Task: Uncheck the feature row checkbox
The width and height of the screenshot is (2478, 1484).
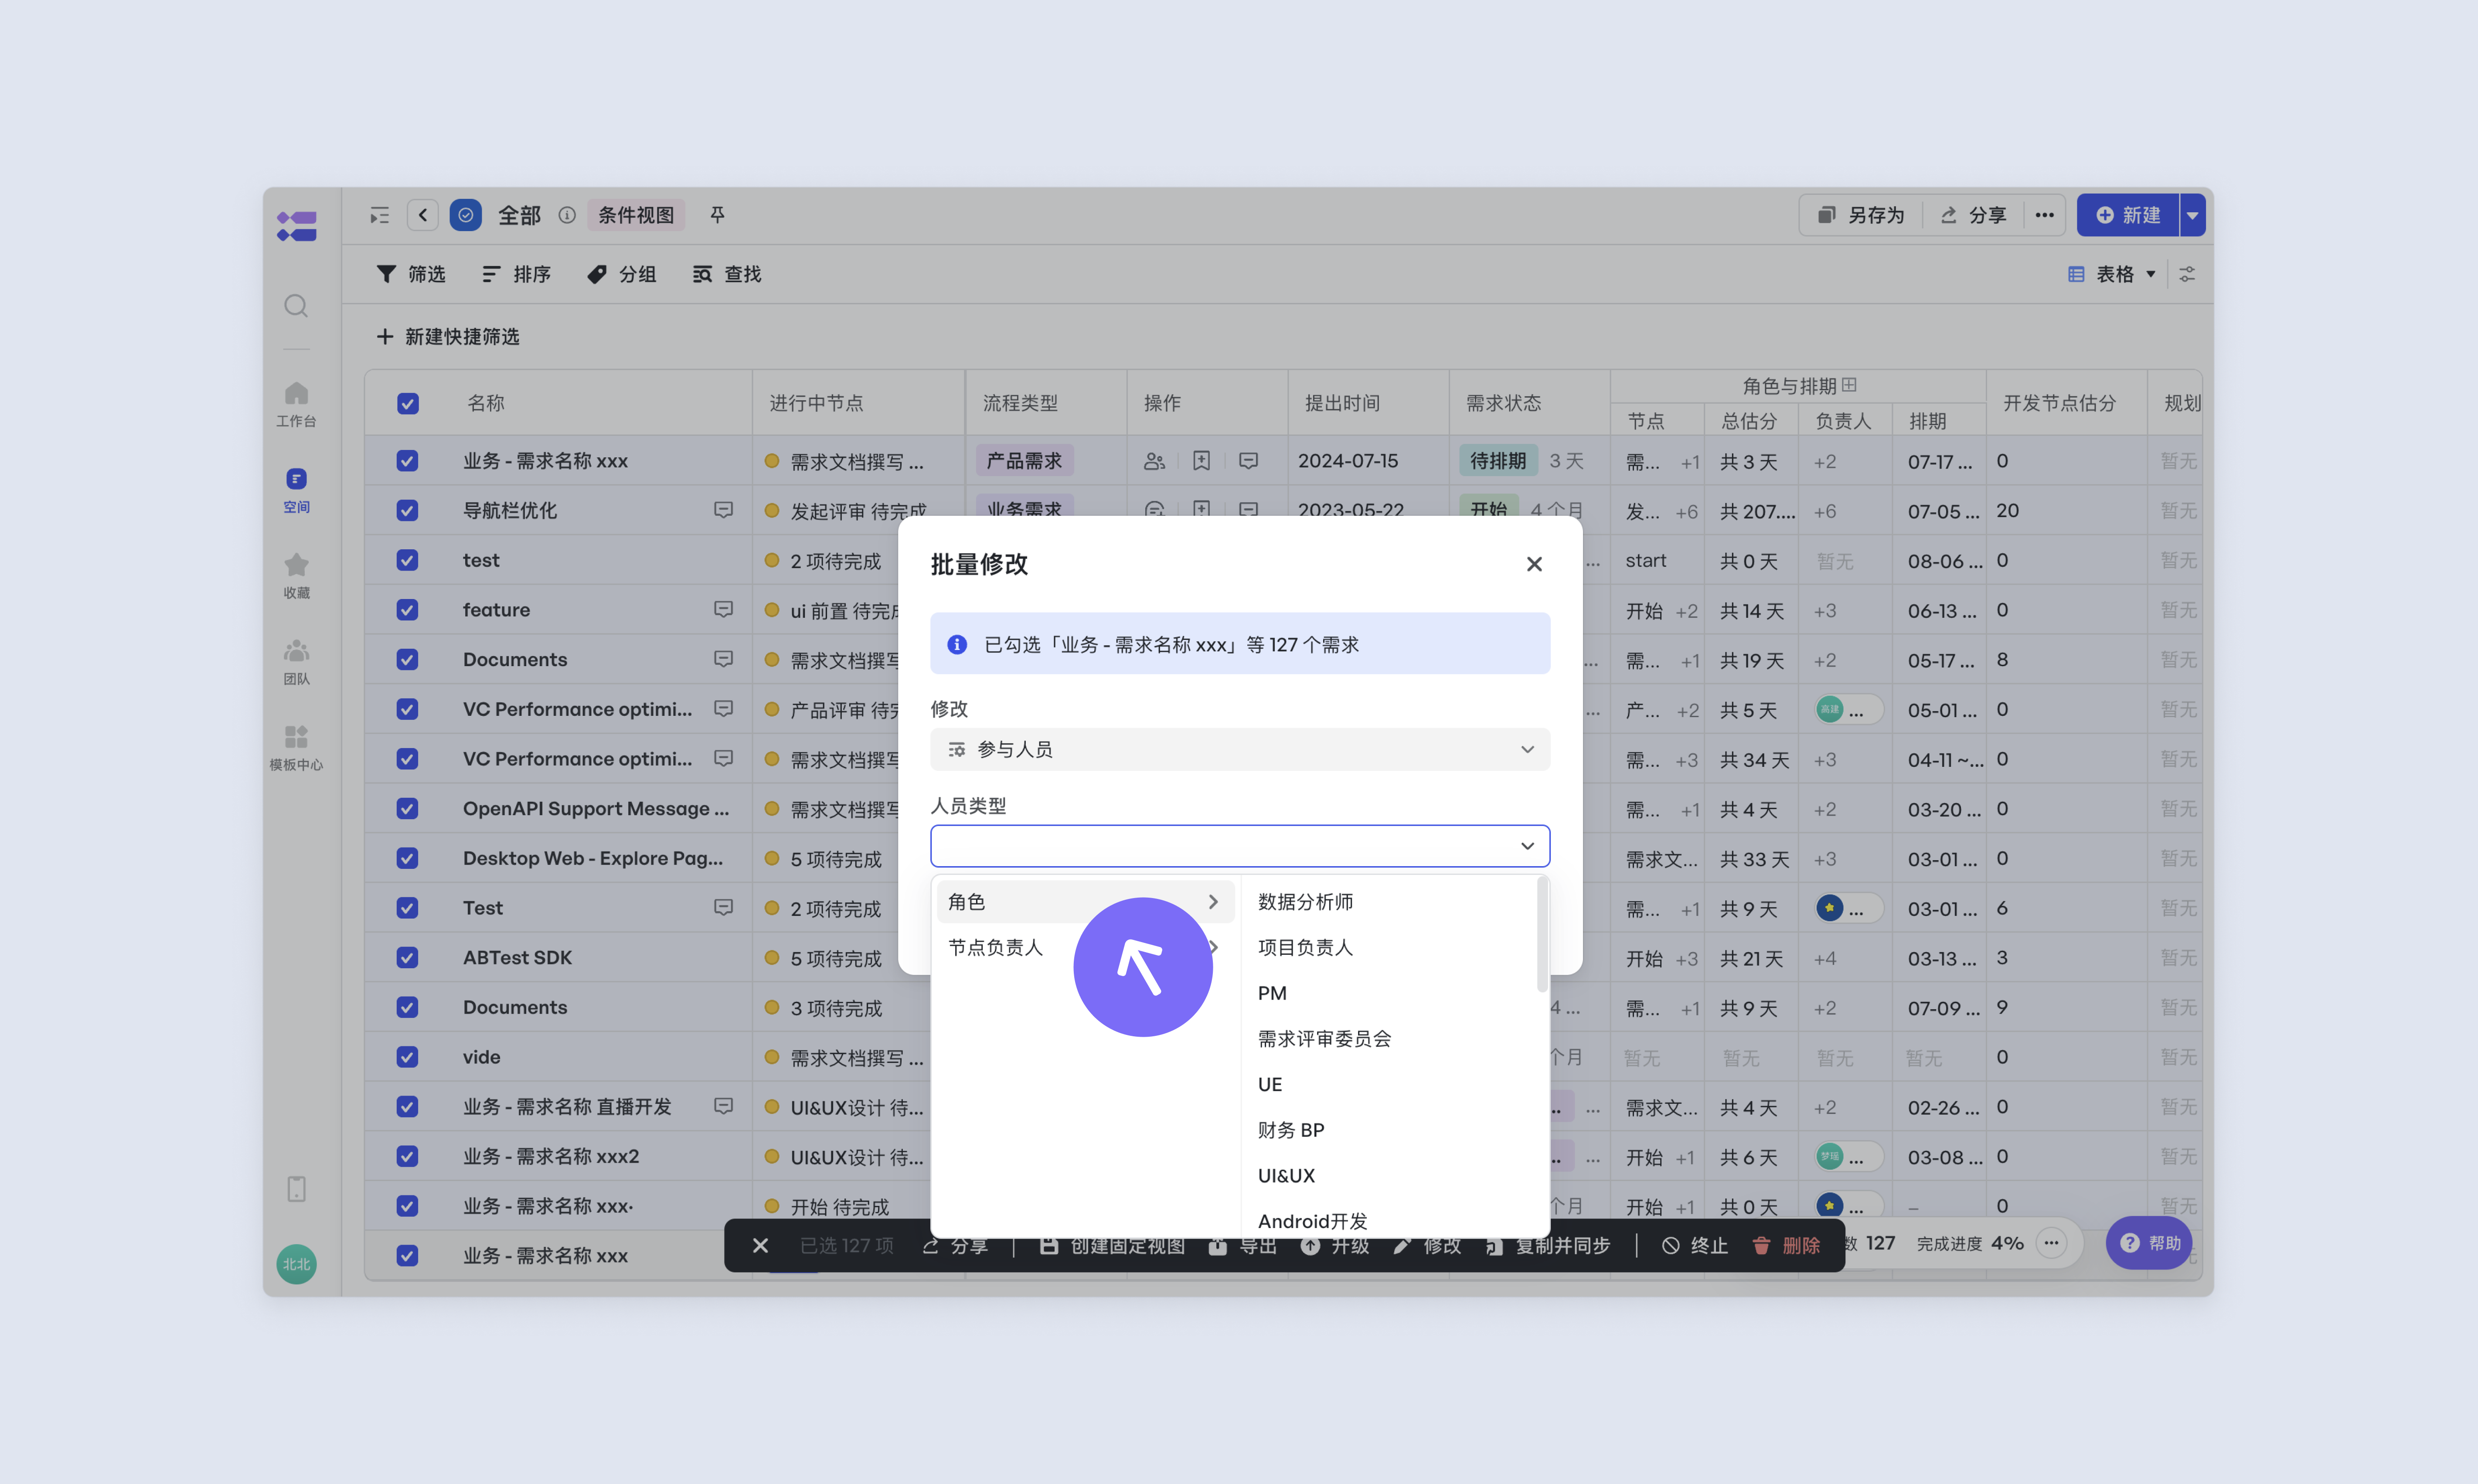Action: coord(407,609)
